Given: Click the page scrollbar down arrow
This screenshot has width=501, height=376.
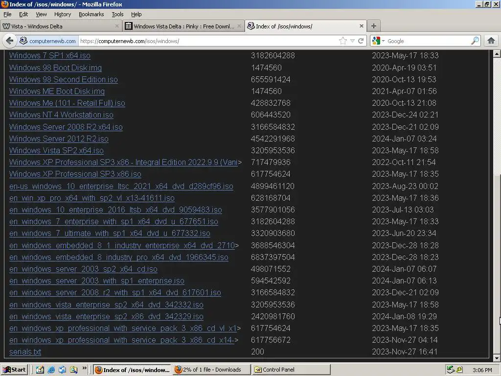Looking at the screenshot, I should pos(497,358).
